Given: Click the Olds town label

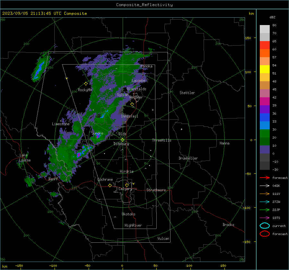Looking at the screenshot, I should coord(122,134).
